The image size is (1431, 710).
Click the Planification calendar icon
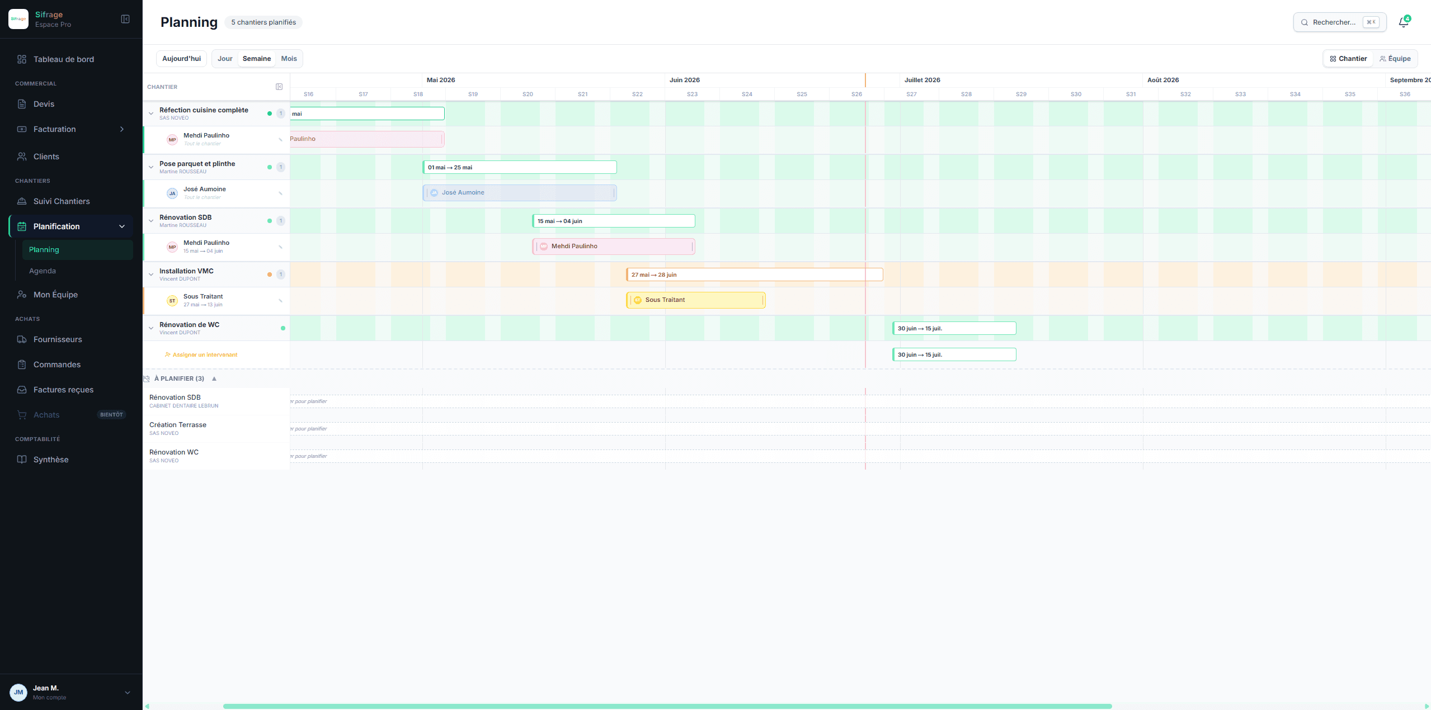(x=22, y=226)
